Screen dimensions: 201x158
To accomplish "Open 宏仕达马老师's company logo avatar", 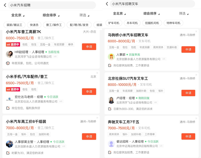I will 9,99.
